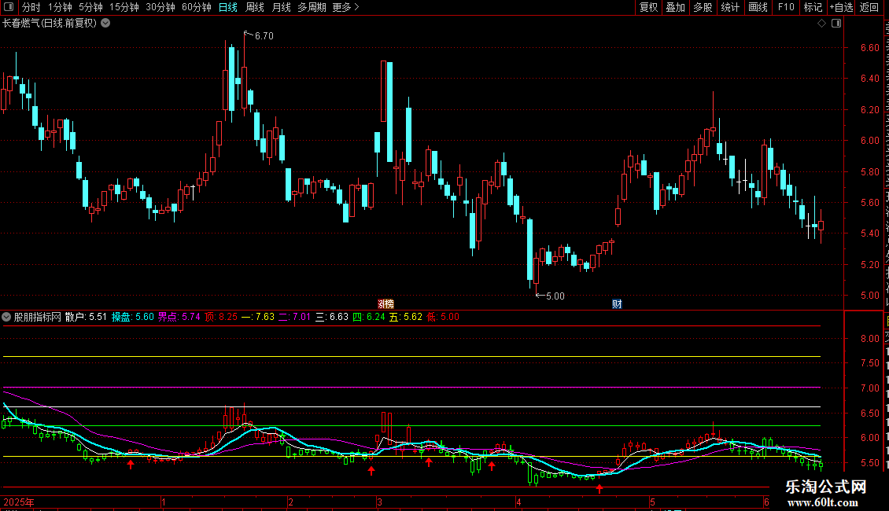Add stock with +自选 button
The height and width of the screenshot is (511, 889).
point(841,7)
